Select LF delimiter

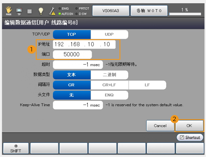(147, 85)
